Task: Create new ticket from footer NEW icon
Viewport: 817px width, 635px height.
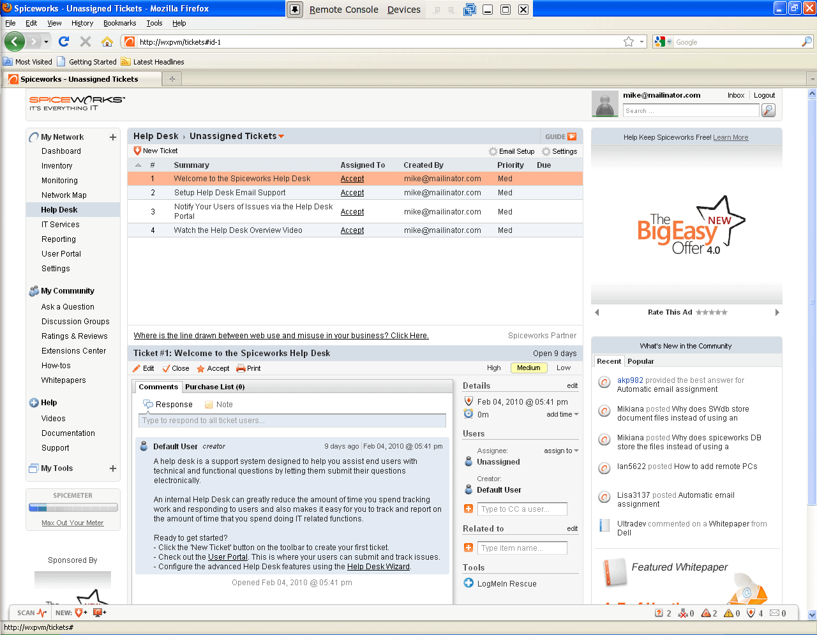Action: (80, 613)
